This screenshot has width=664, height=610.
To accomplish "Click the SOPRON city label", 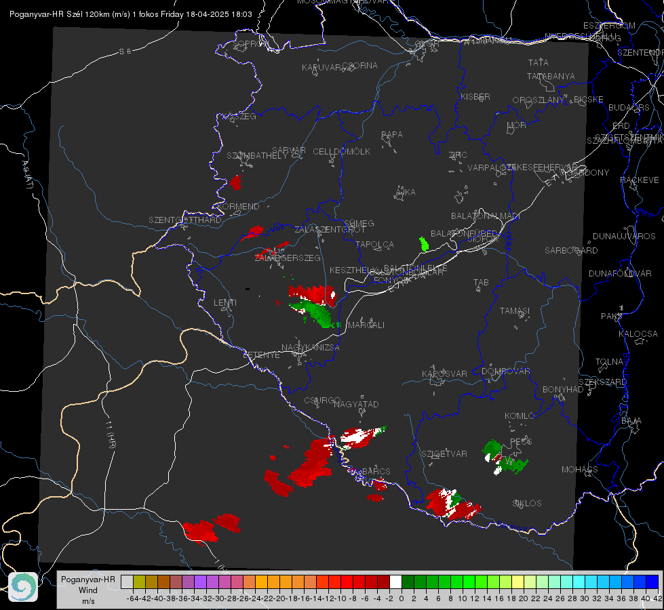I will pos(250,43).
